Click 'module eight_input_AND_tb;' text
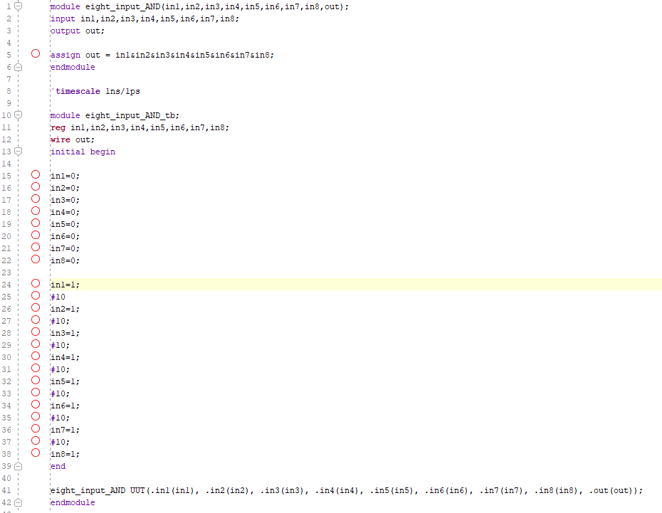Screen dimensions: 662x513 [115, 115]
